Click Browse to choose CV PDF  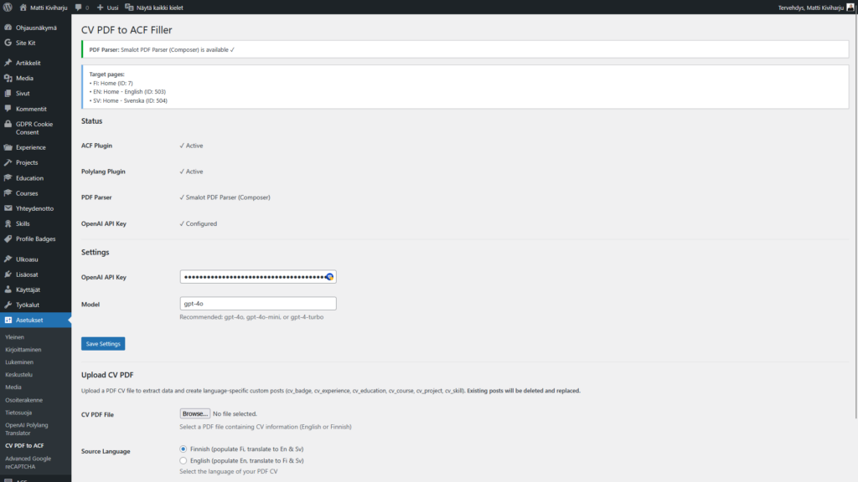194,413
